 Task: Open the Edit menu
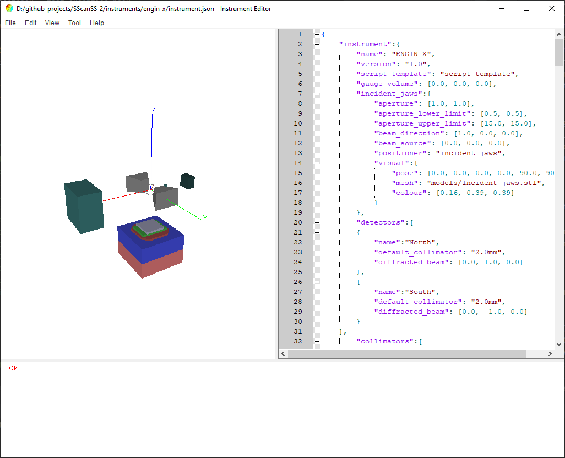tap(30, 23)
